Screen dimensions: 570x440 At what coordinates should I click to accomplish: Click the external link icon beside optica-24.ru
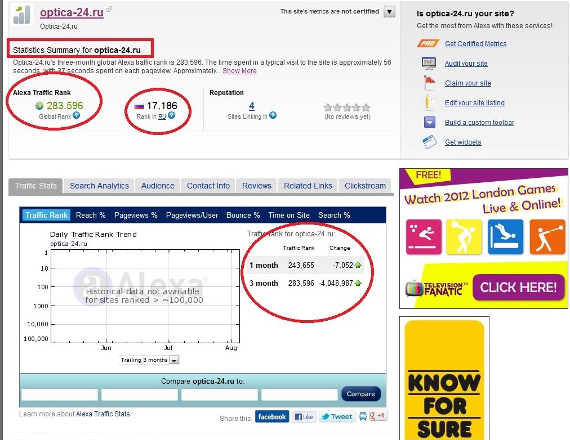[x=109, y=9]
